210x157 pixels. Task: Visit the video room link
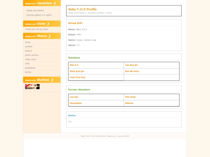(x=31, y=59)
